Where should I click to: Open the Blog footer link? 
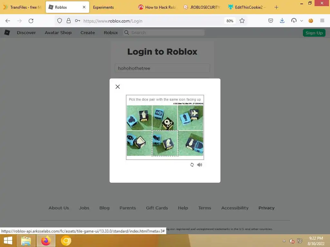point(104,208)
